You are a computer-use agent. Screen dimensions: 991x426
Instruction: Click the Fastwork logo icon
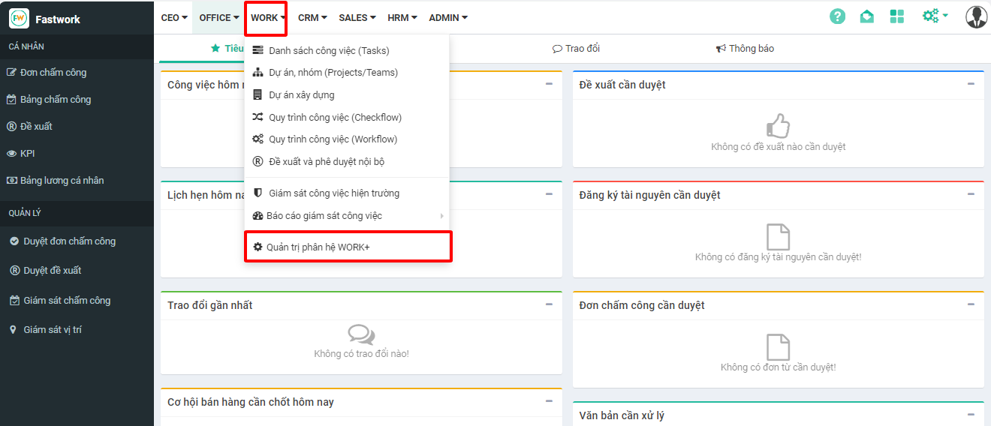click(19, 19)
